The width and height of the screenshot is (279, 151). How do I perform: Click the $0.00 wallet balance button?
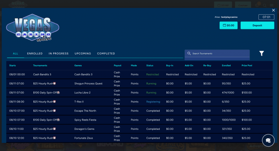(229, 25)
